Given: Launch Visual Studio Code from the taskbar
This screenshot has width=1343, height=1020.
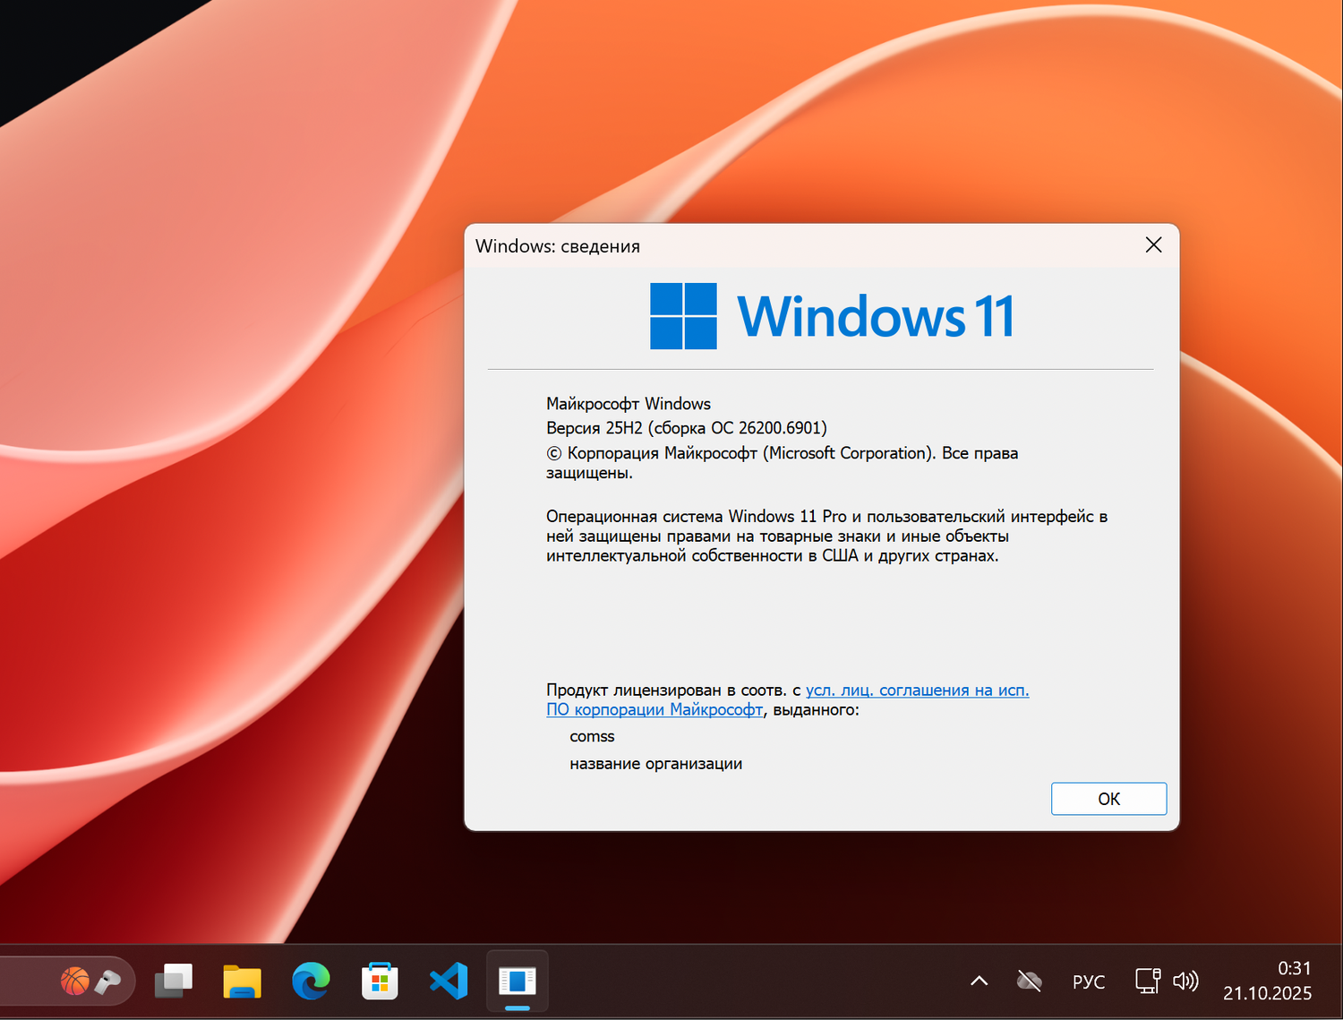Looking at the screenshot, I should [448, 981].
